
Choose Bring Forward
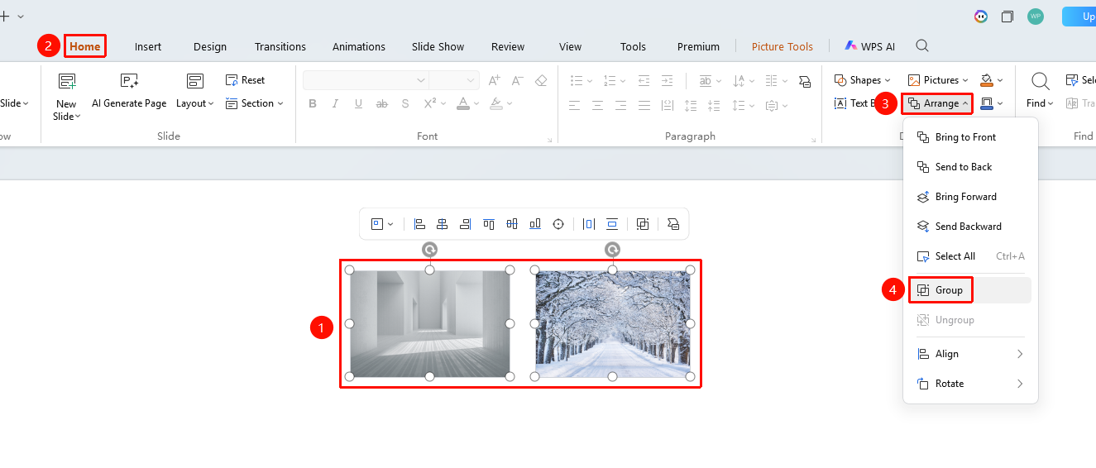[969, 197]
